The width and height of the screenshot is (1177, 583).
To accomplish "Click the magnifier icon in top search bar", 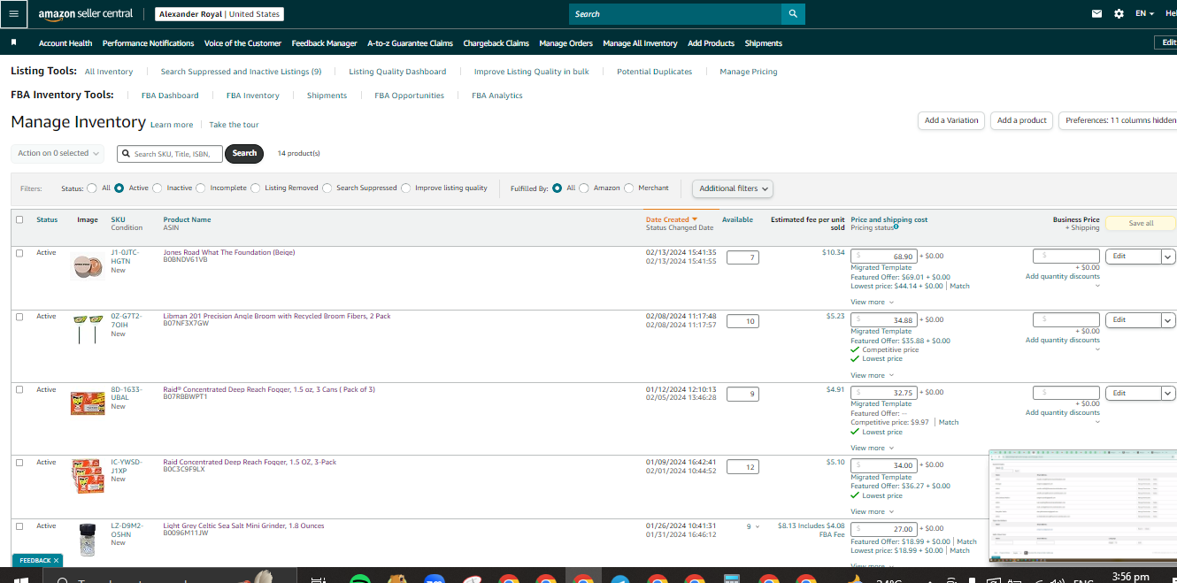I will [x=793, y=13].
